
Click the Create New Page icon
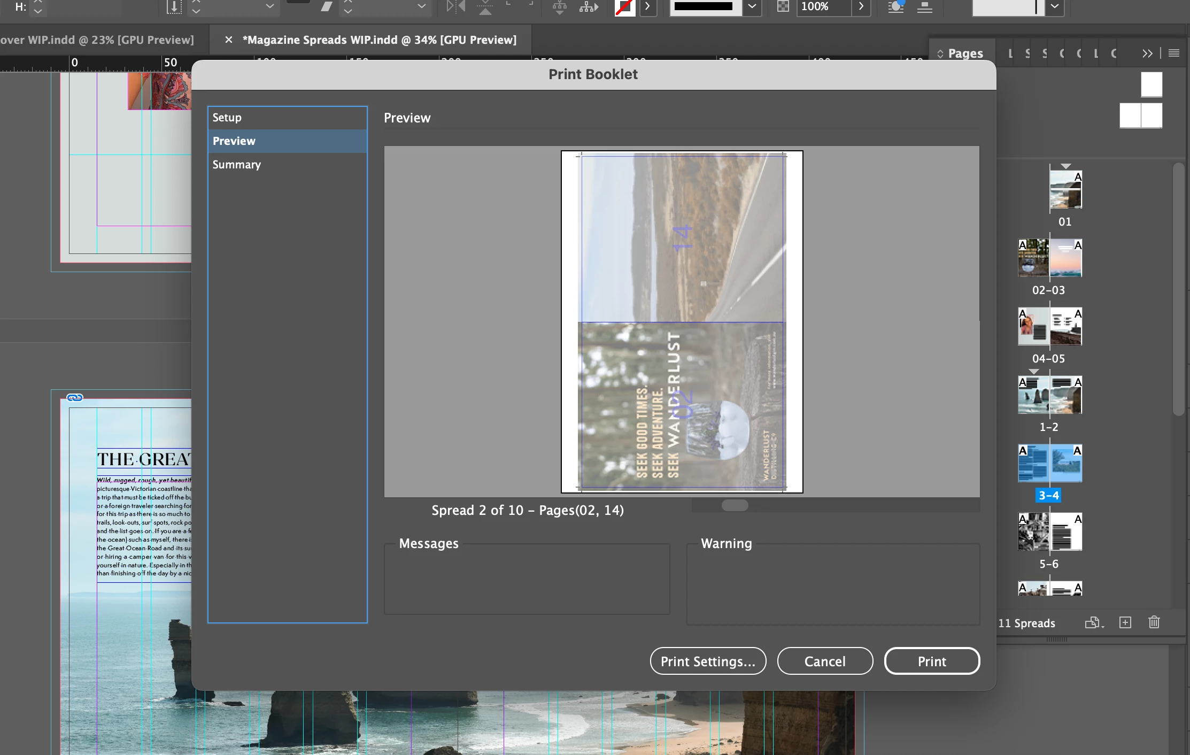[1125, 622]
